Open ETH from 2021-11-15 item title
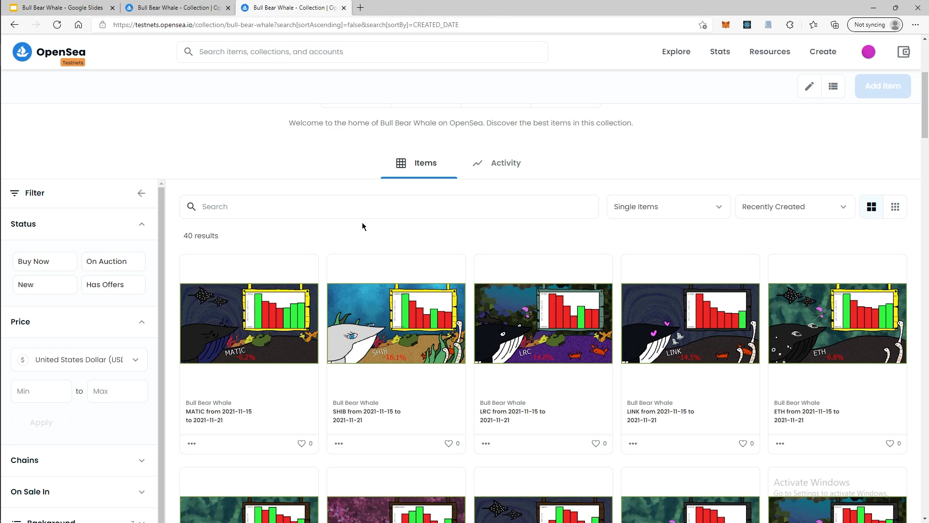This screenshot has width=929, height=523. 807,416
